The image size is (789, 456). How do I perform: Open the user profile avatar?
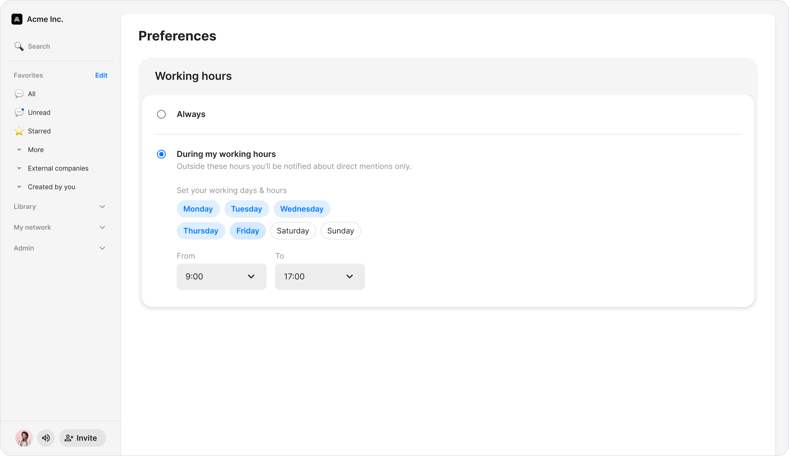[24, 438]
